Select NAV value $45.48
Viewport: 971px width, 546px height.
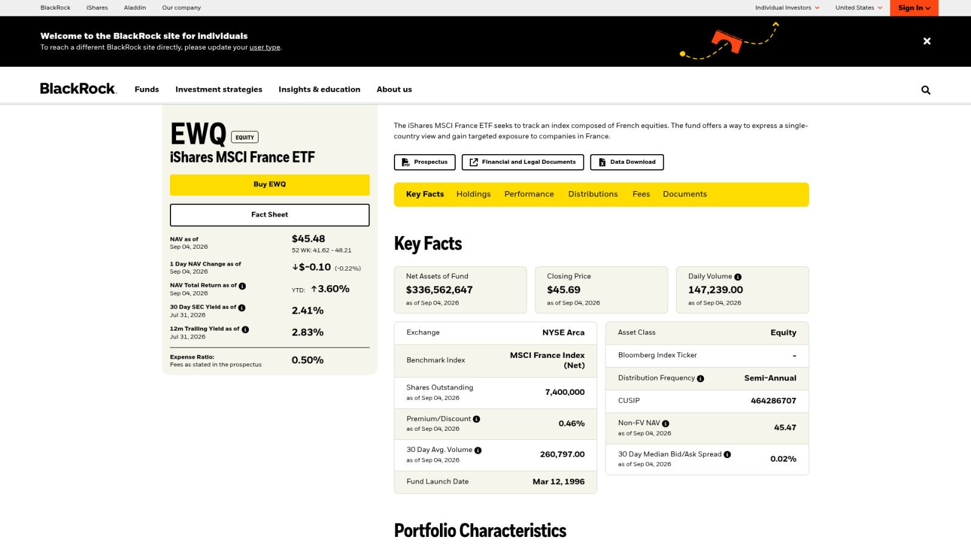tap(308, 239)
